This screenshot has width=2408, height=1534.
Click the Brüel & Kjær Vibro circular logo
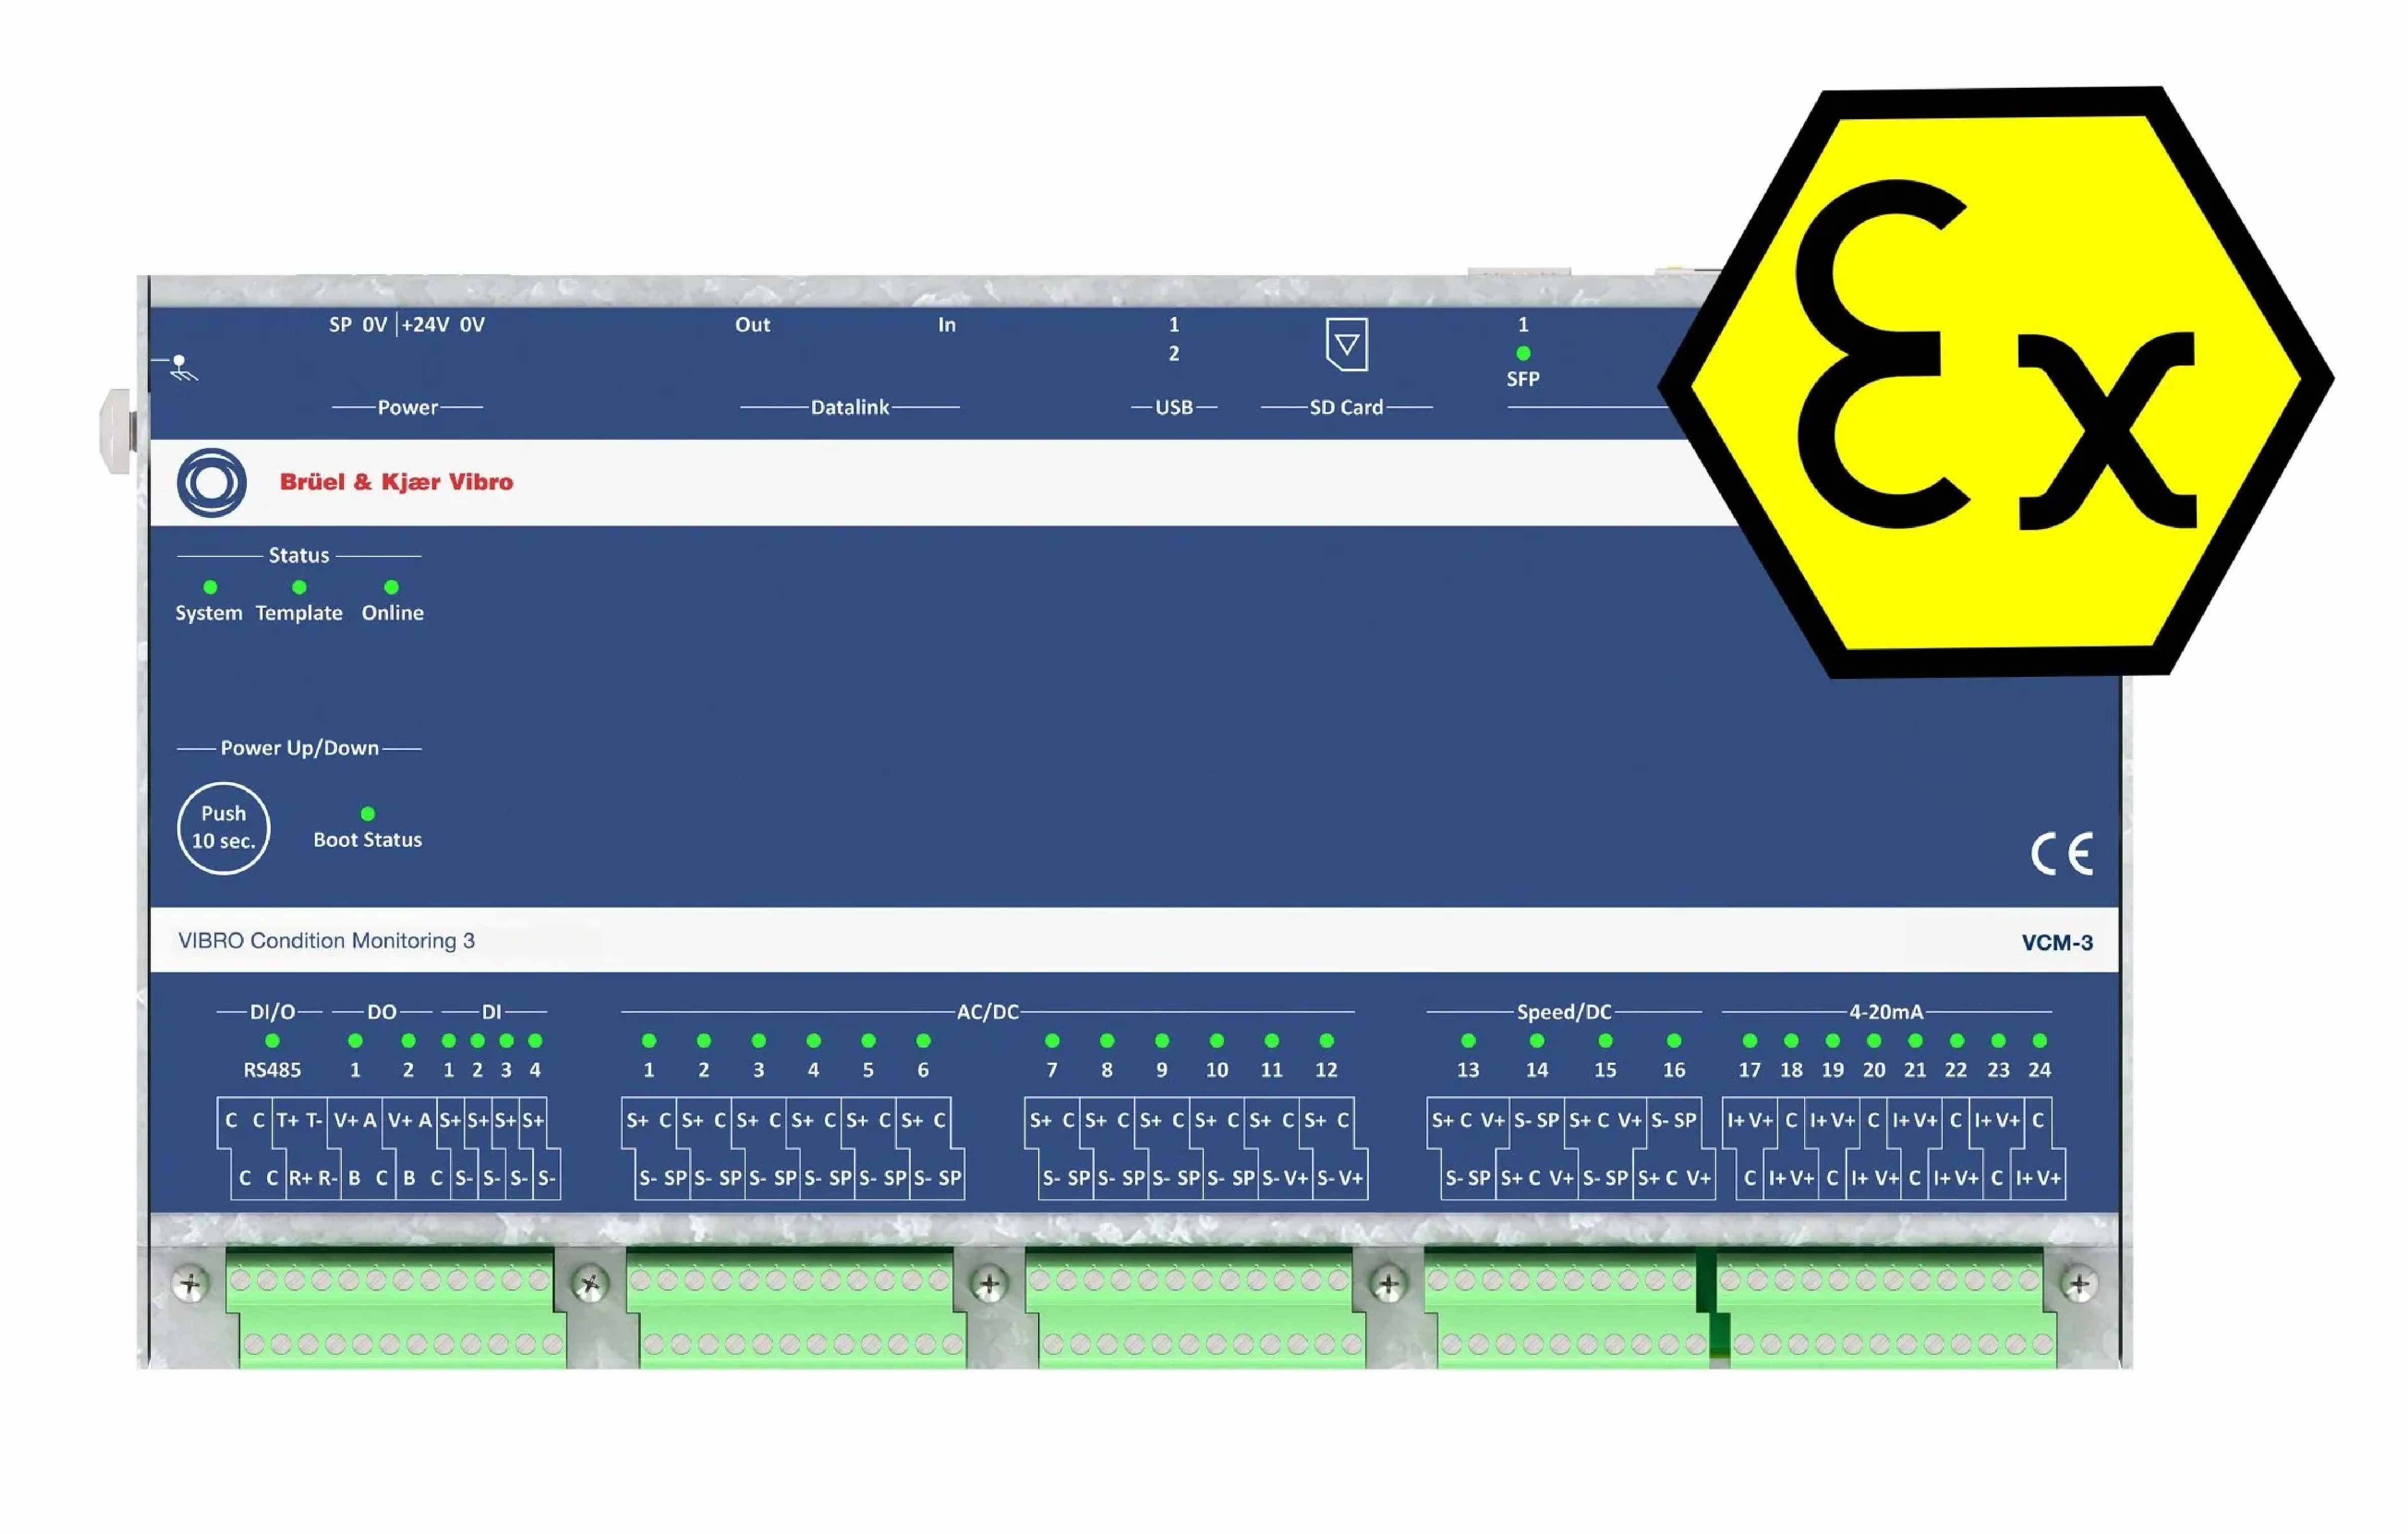211,482
